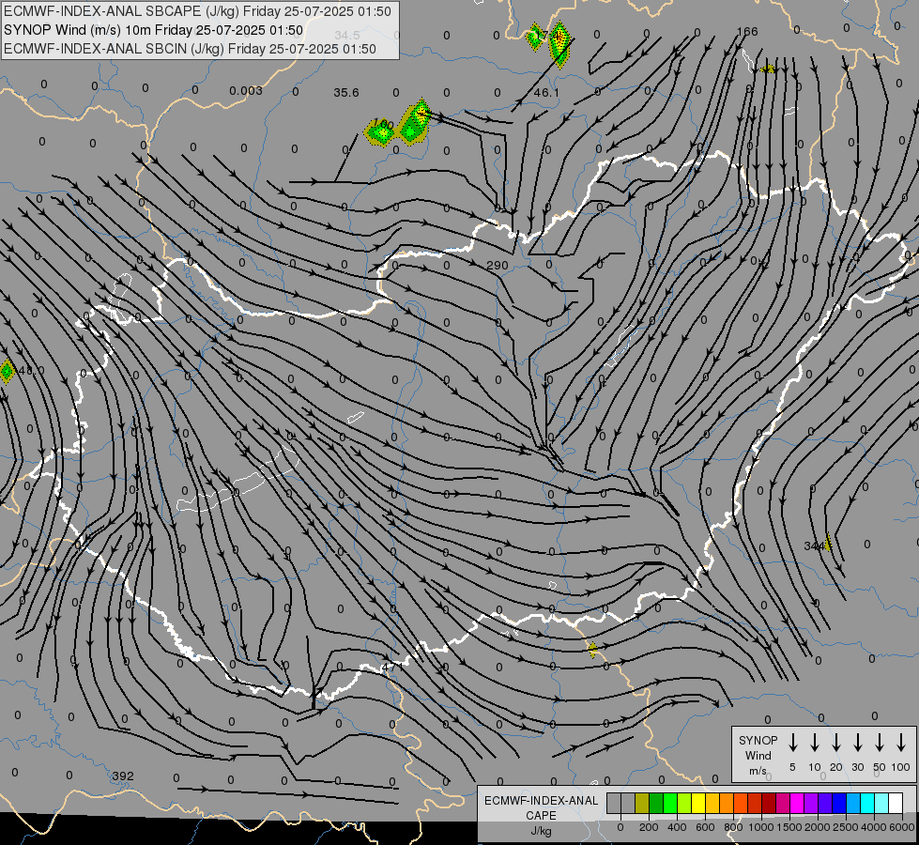Viewport: 919px width, 845px height.
Task: Click the SYNOP Wind m/s legend label
Action: coord(758,755)
